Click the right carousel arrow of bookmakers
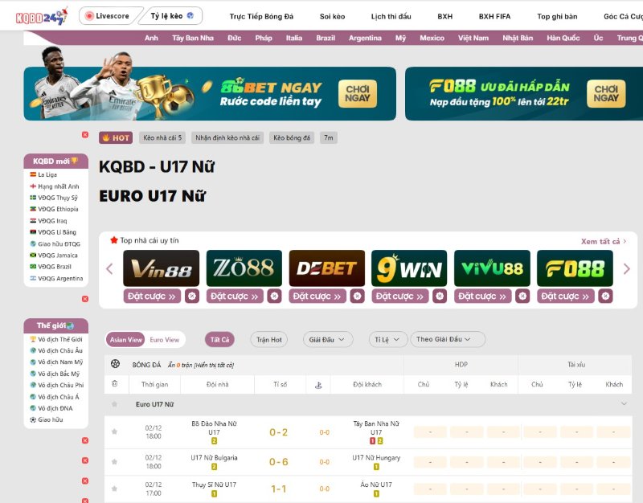643x503 pixels. coord(628,270)
